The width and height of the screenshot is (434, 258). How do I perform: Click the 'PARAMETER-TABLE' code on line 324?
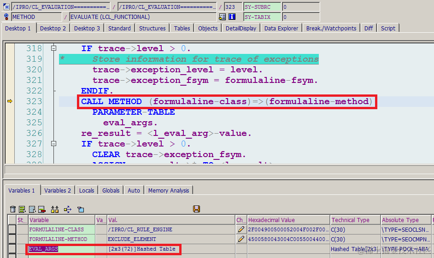coord(134,112)
